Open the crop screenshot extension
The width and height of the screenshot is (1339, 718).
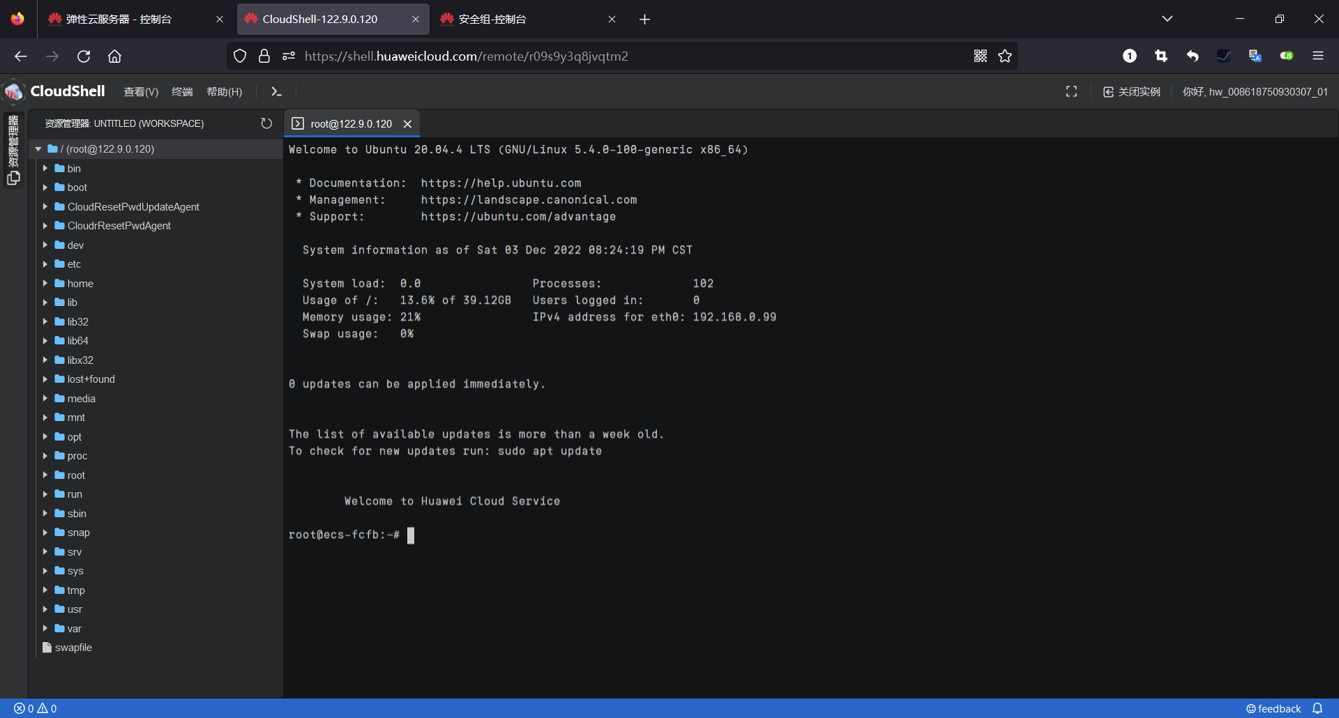(1161, 56)
